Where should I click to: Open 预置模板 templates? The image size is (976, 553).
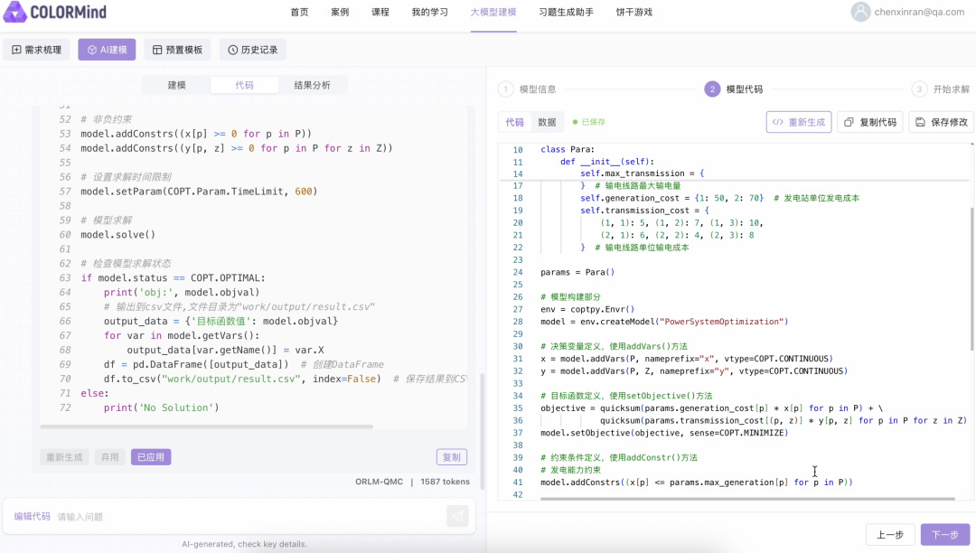[x=177, y=50]
